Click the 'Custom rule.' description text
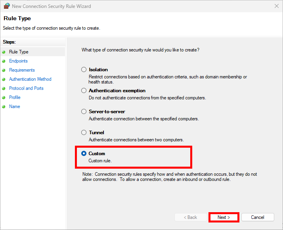 click(100, 161)
